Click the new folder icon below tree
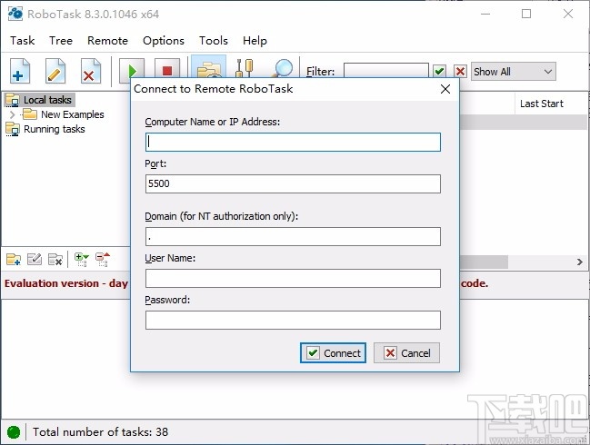This screenshot has width=590, height=445. pyautogui.click(x=14, y=259)
